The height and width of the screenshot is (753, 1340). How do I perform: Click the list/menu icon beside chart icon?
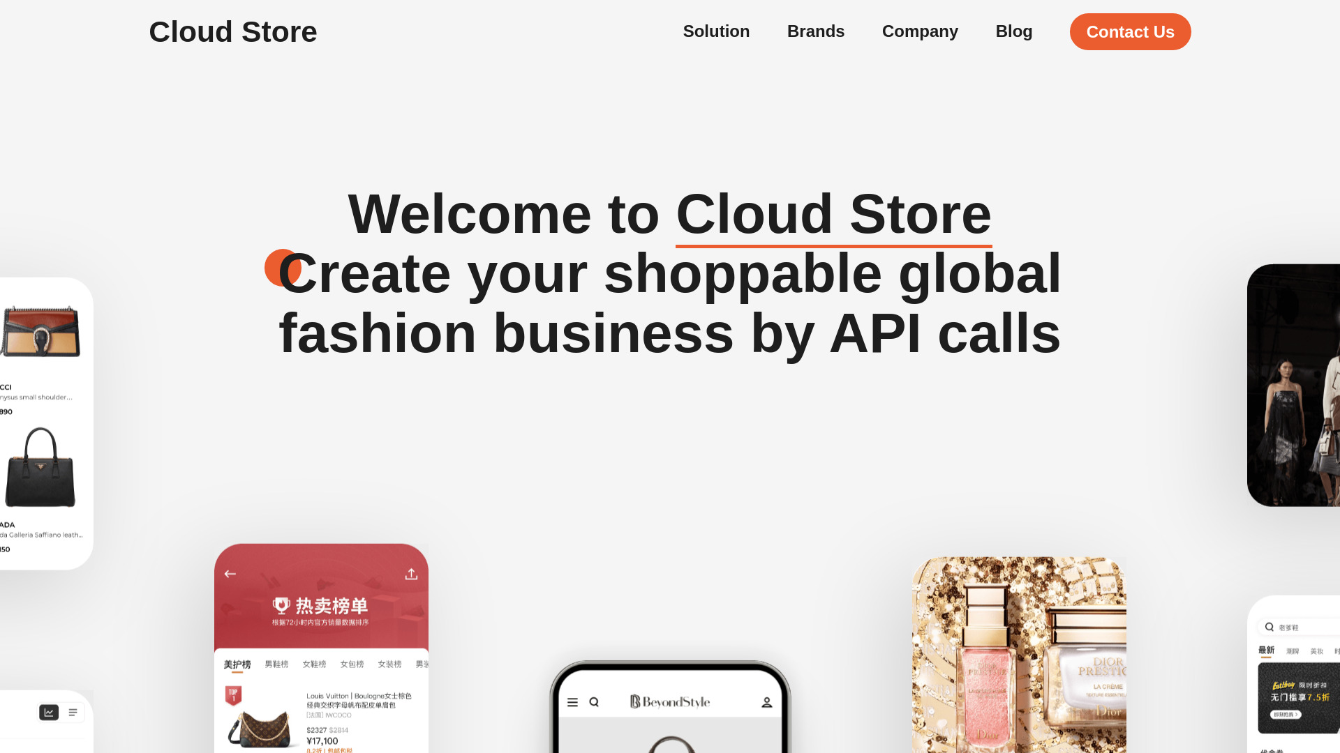coord(73,713)
